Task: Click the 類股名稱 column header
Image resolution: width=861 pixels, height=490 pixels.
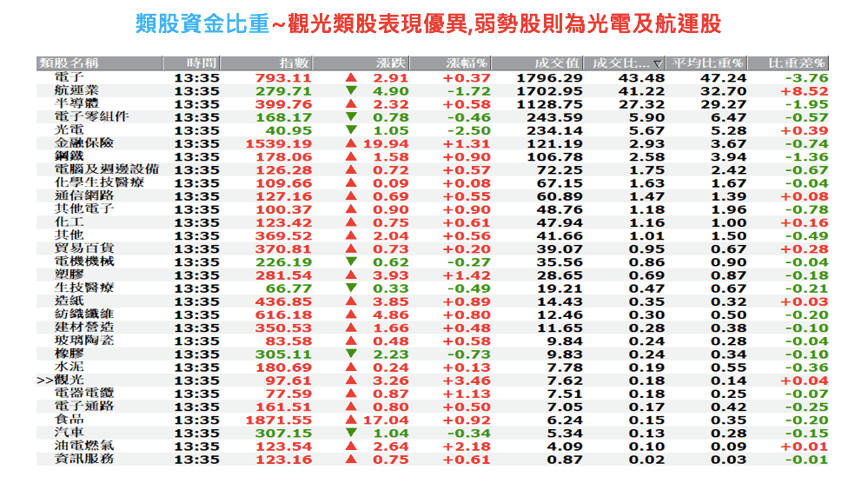Action: 70,63
